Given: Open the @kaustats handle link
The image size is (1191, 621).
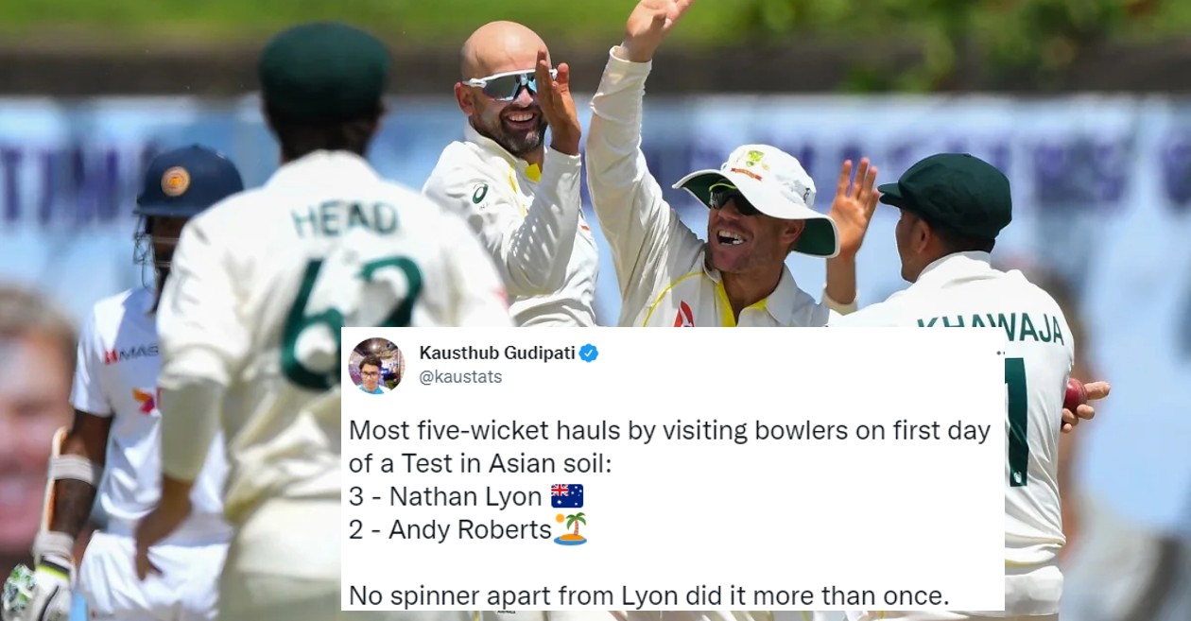Looking at the screenshot, I should [460, 377].
